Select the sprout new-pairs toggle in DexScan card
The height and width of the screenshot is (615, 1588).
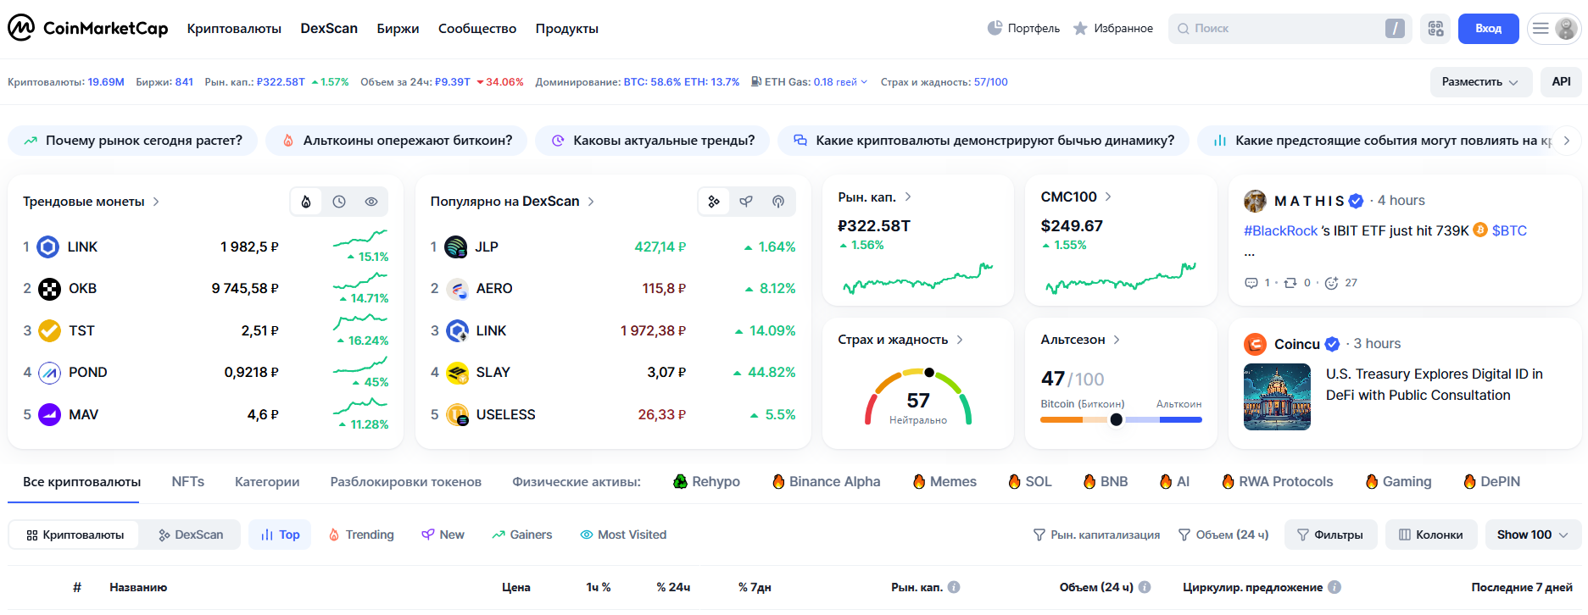coord(746,202)
